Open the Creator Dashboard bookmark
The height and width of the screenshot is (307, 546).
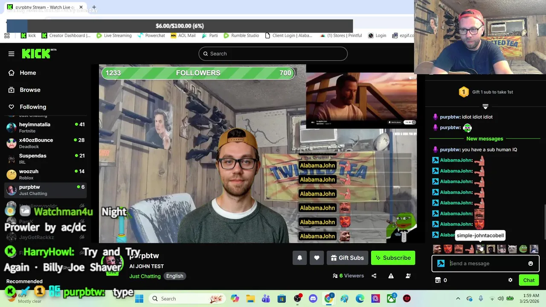point(66,35)
